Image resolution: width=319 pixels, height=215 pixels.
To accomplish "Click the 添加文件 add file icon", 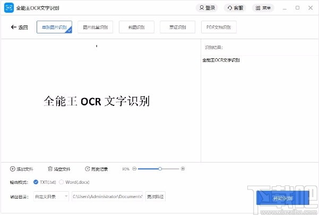I will coord(13,169).
